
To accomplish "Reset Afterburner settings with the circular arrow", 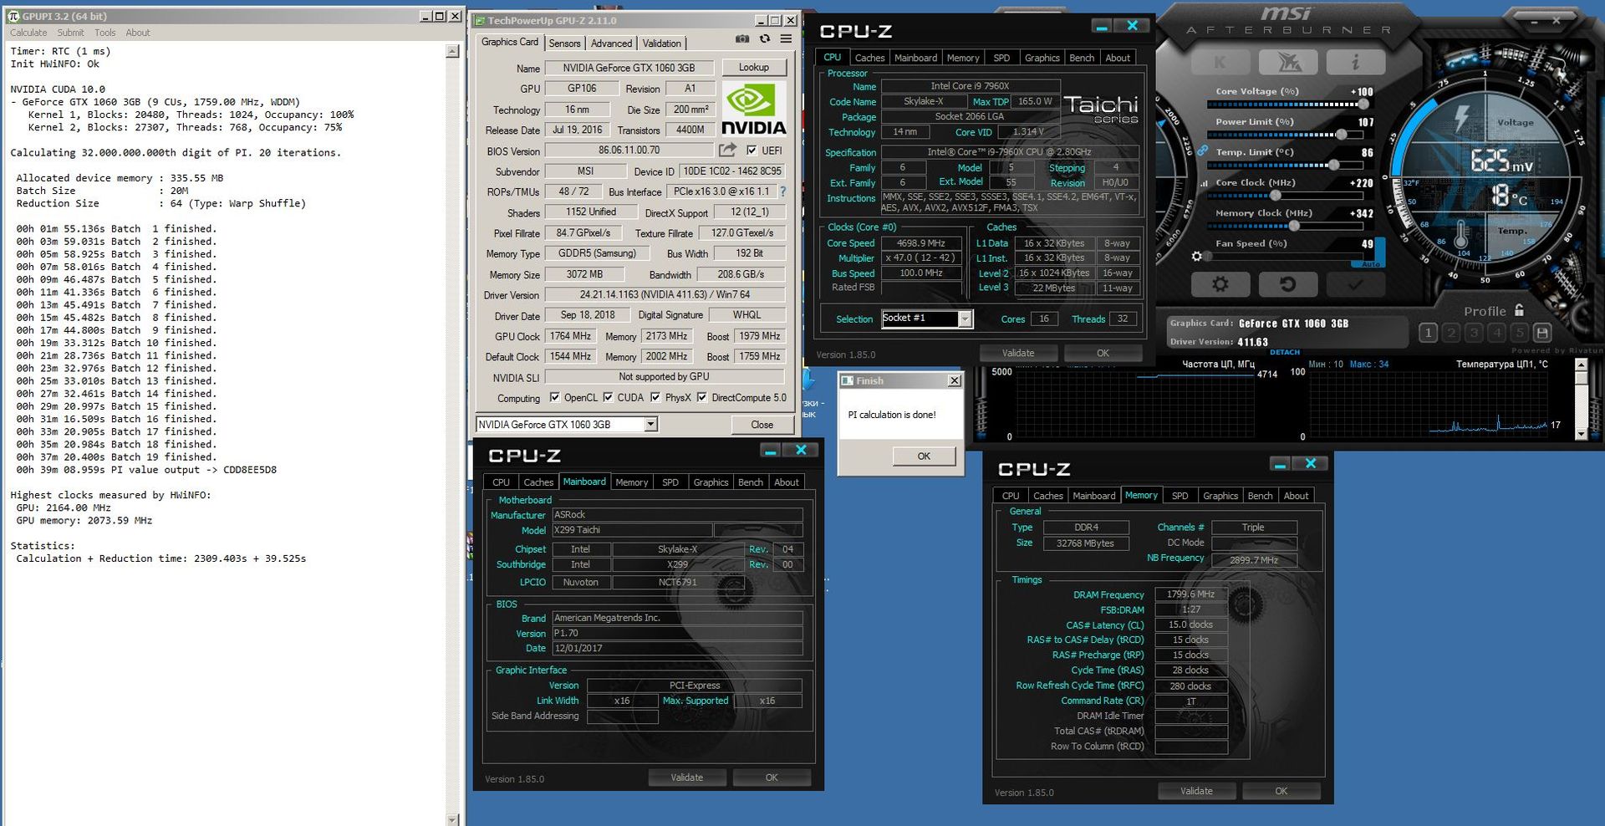I will (x=1287, y=284).
